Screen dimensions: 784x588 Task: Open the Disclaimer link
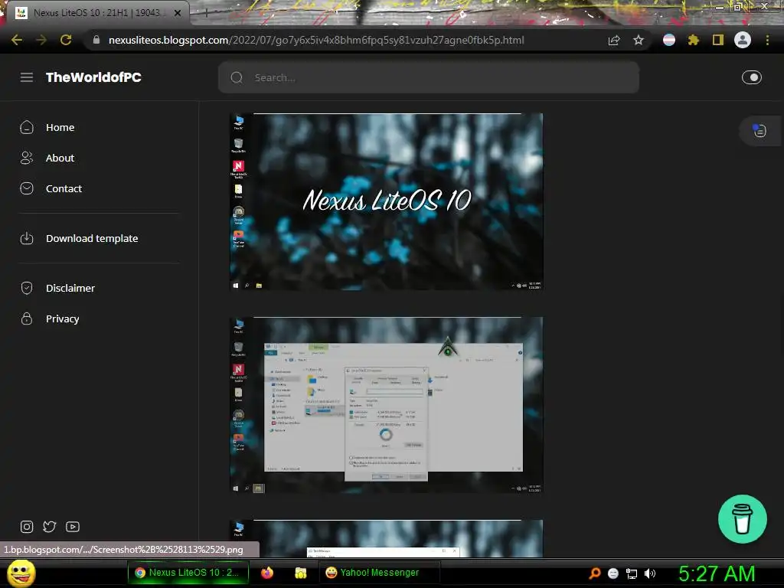pos(70,288)
